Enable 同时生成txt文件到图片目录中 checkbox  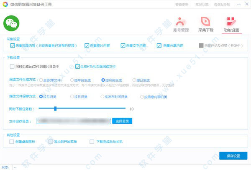tap(12, 67)
